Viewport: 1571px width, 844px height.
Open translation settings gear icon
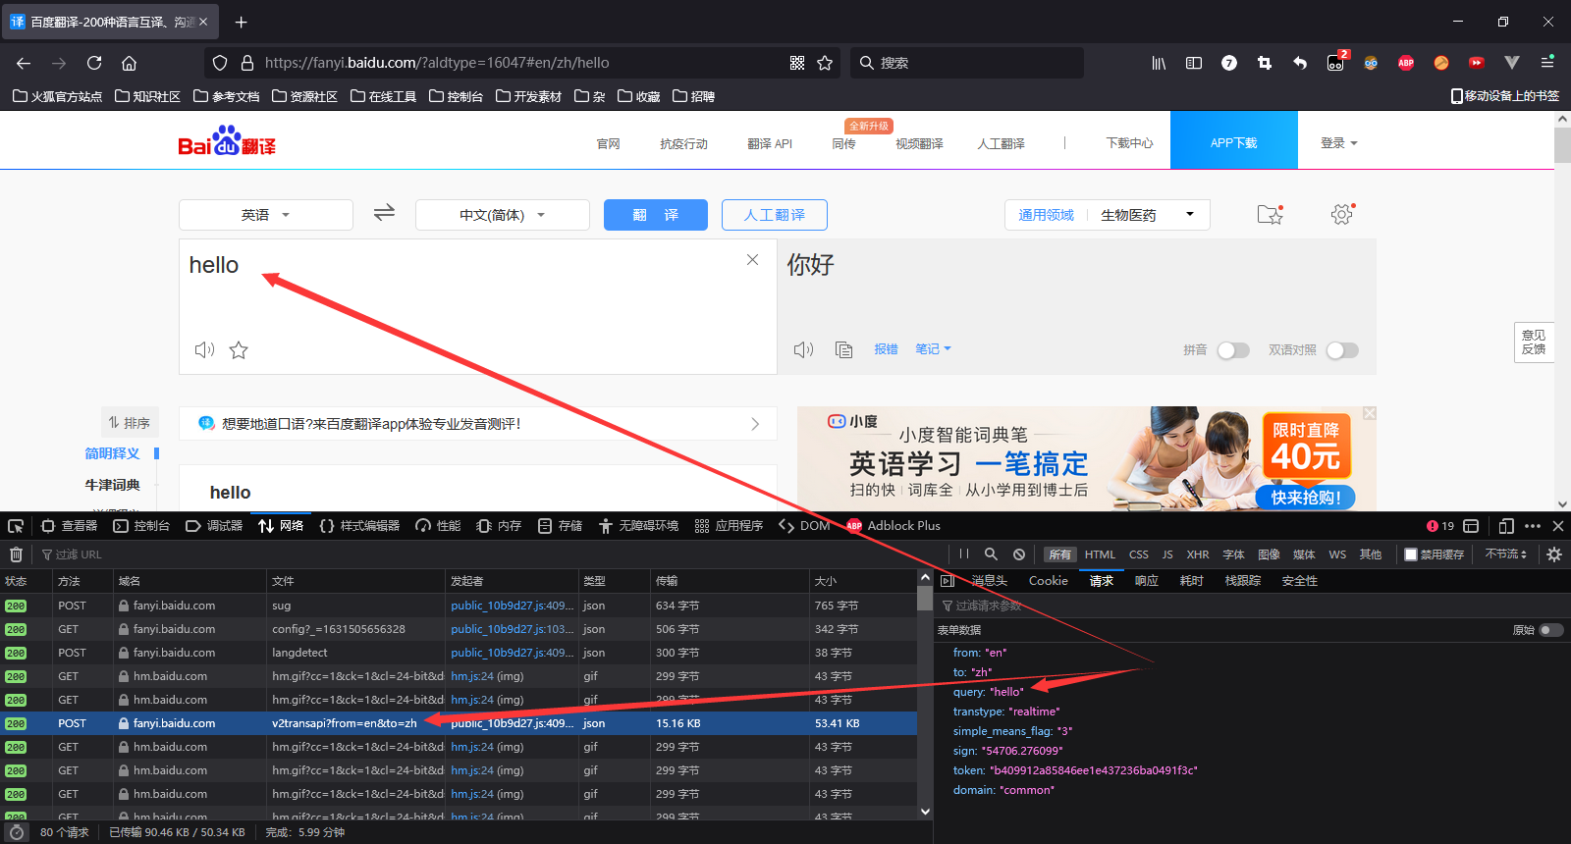[1342, 214]
